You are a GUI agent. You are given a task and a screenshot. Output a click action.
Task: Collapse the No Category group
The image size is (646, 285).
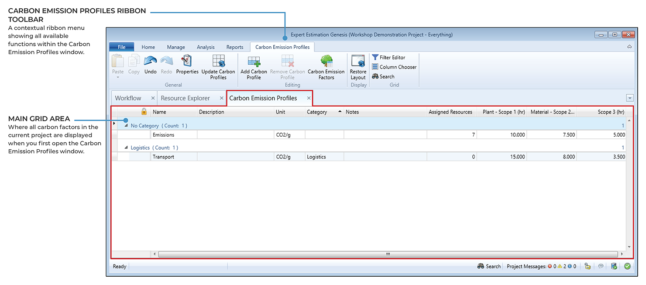click(x=127, y=126)
